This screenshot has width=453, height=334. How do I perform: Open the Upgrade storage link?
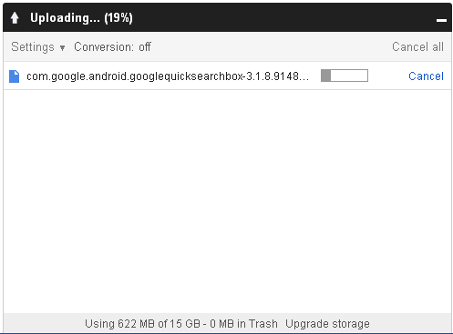point(327,324)
